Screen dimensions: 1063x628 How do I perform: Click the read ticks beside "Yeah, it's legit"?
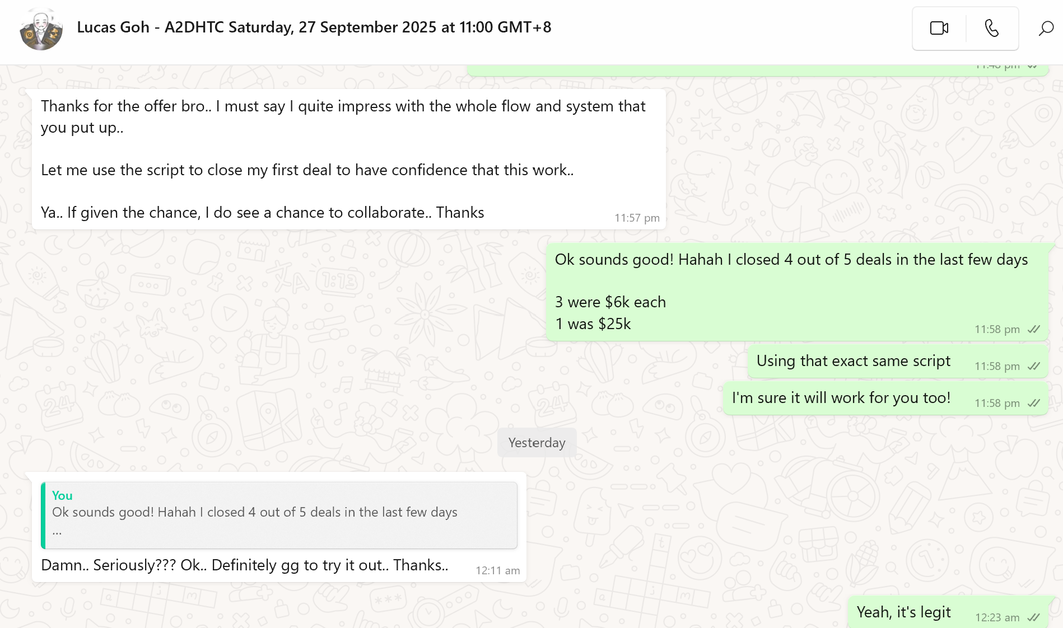coord(1034,618)
